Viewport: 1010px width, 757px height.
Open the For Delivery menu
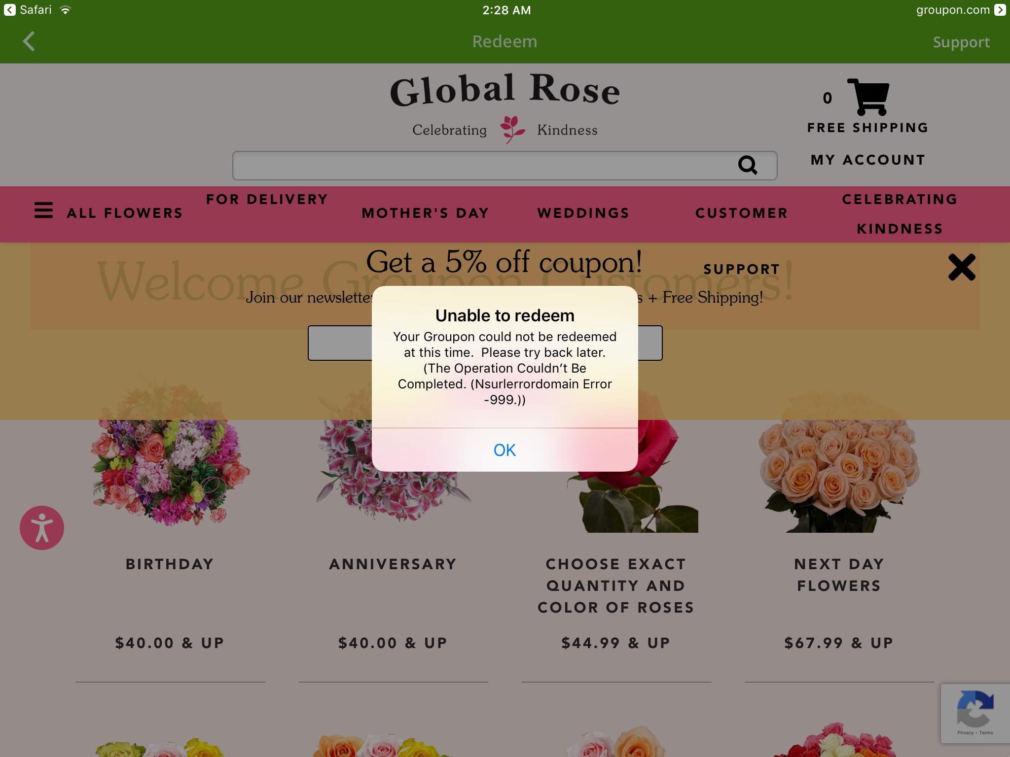[x=267, y=200]
